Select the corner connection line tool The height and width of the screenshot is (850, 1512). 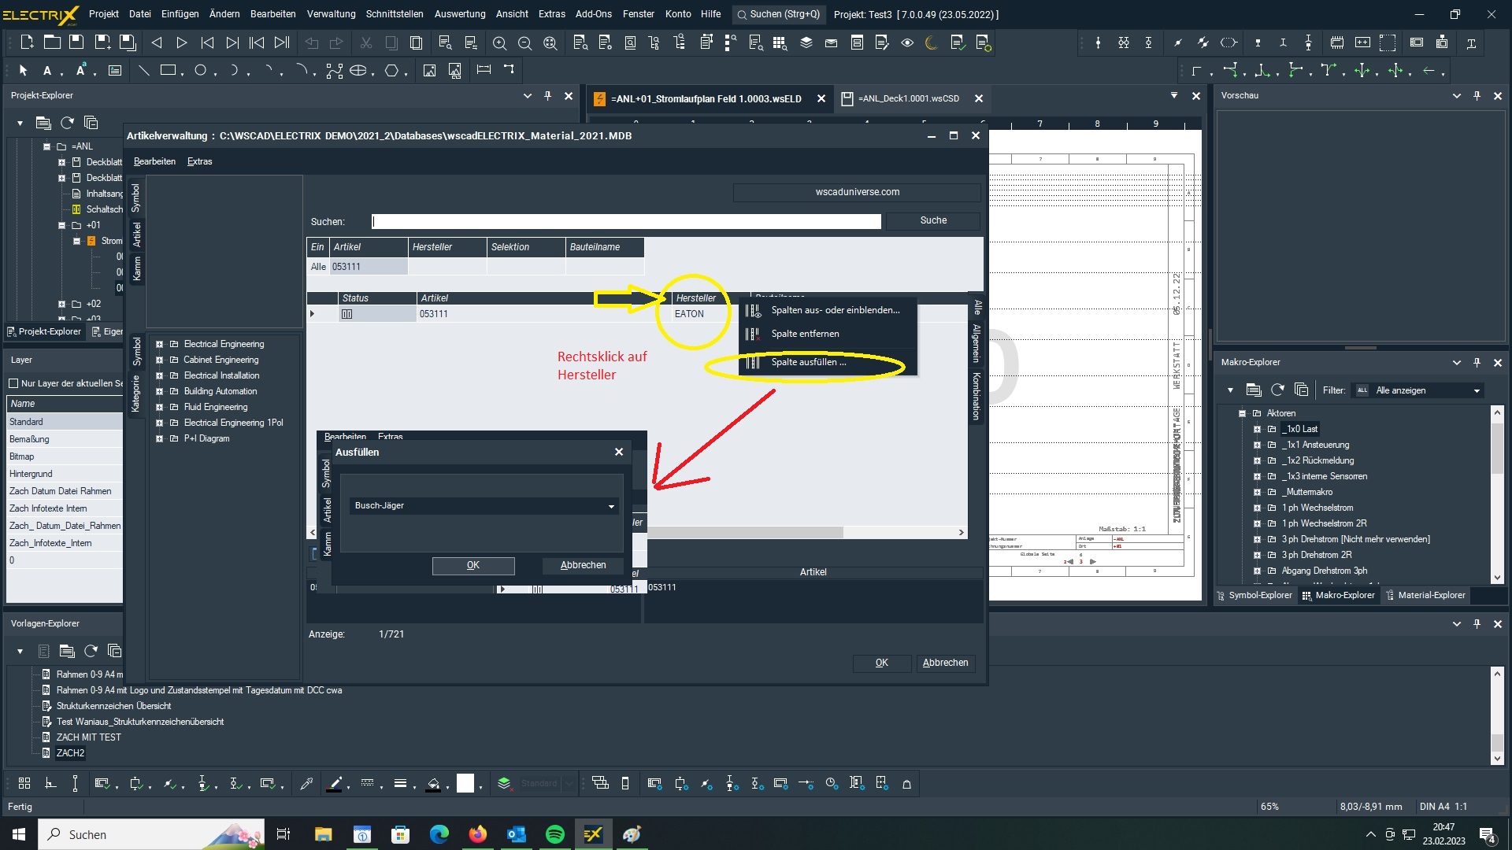point(1197,70)
